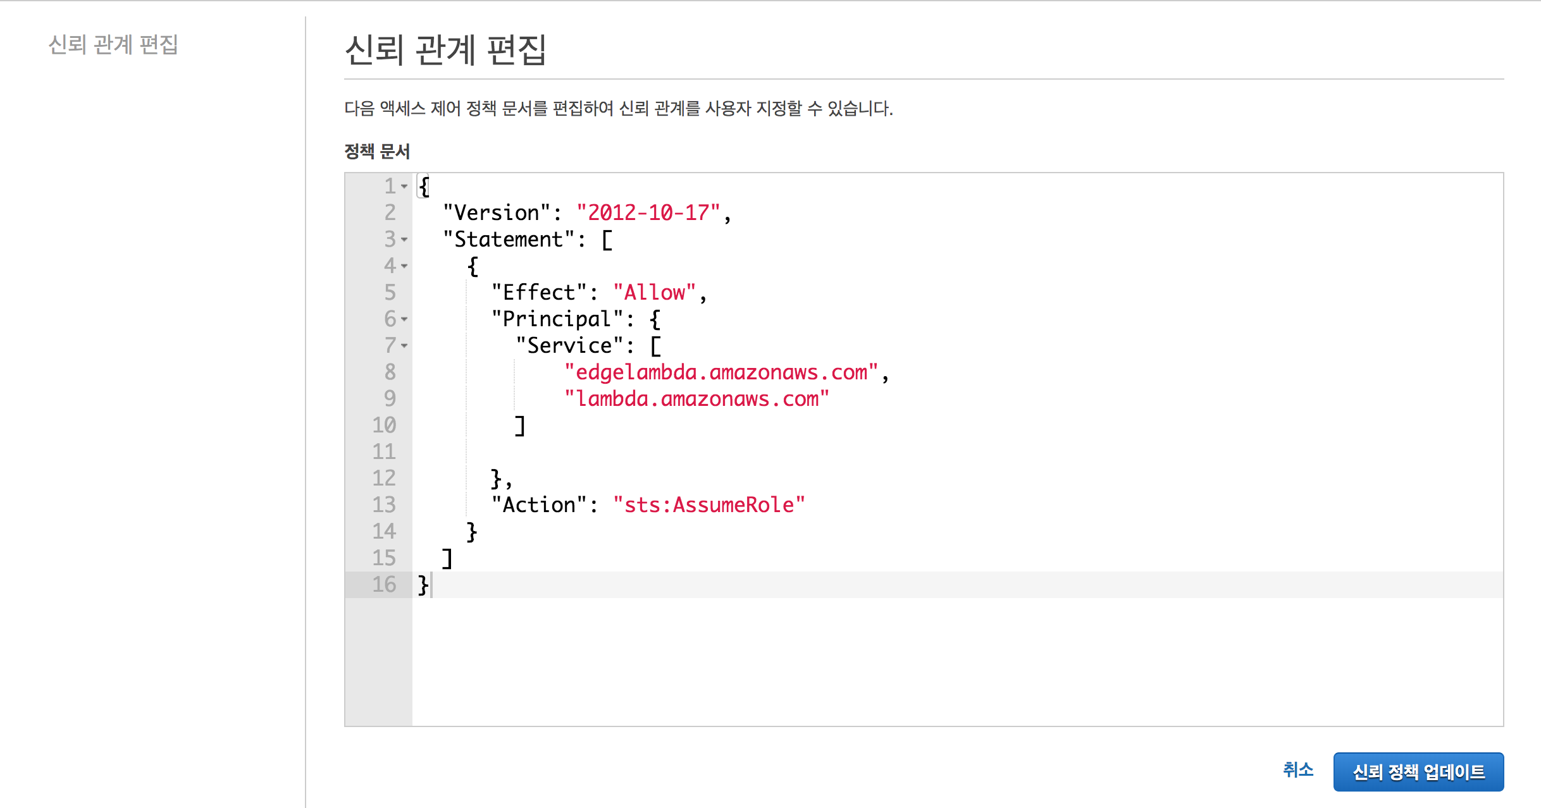Click line number 9 in gutter
This screenshot has width=1541, height=808.
[x=390, y=399]
